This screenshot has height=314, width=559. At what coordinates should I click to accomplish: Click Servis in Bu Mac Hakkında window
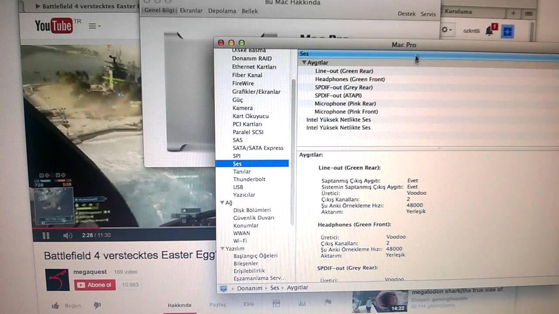point(428,14)
